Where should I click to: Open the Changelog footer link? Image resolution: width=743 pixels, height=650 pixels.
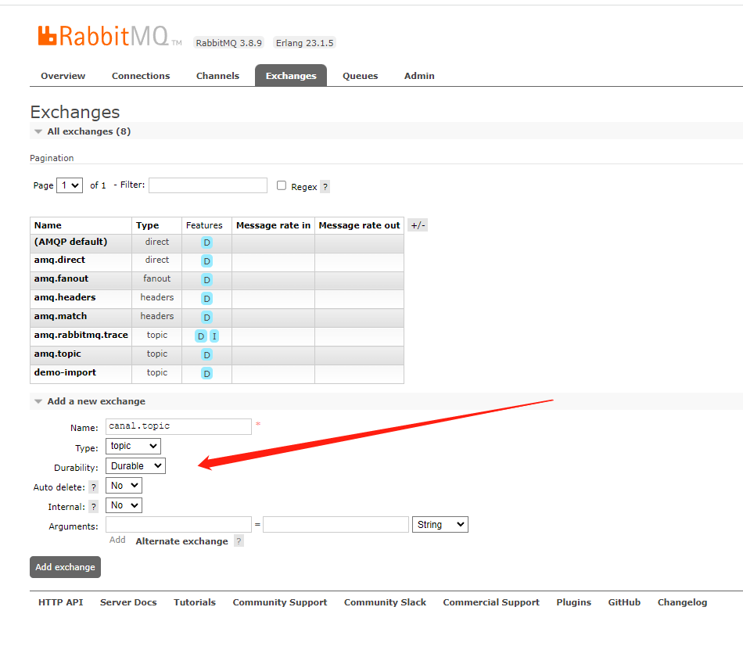[682, 602]
